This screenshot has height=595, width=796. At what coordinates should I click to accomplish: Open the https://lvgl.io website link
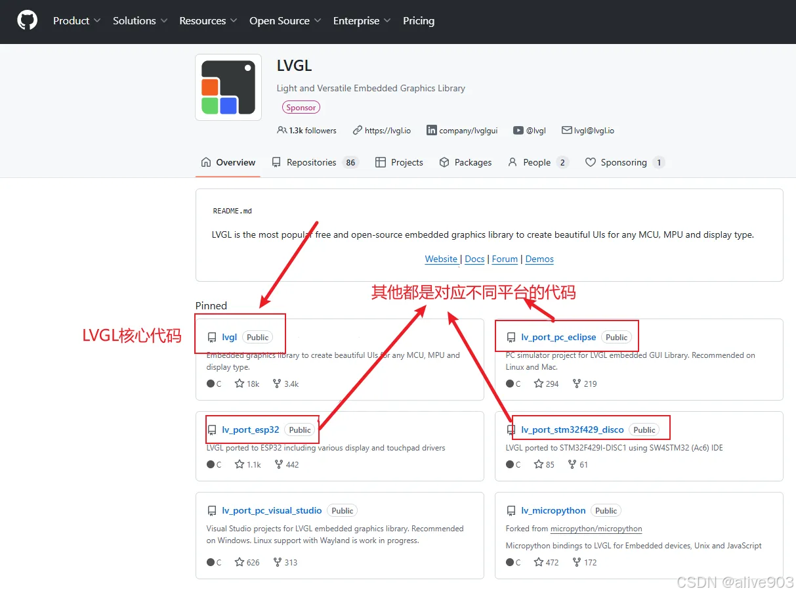coord(381,131)
